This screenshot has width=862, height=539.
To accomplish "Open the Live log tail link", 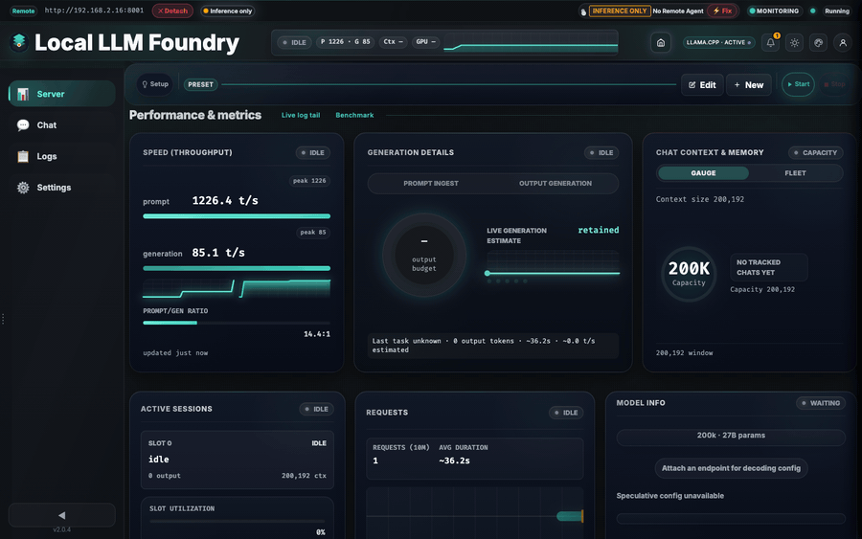I will coord(301,116).
